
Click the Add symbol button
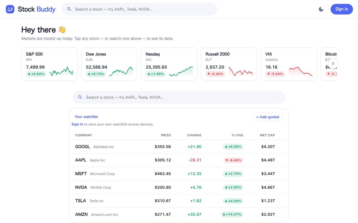tap(268, 117)
